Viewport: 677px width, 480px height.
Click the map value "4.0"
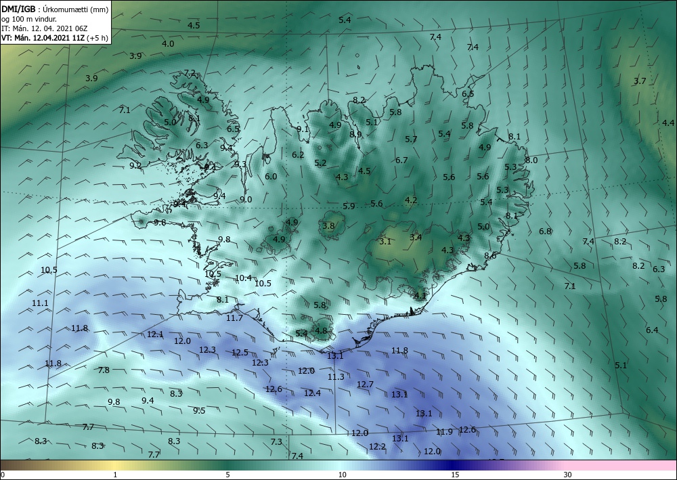coord(168,43)
